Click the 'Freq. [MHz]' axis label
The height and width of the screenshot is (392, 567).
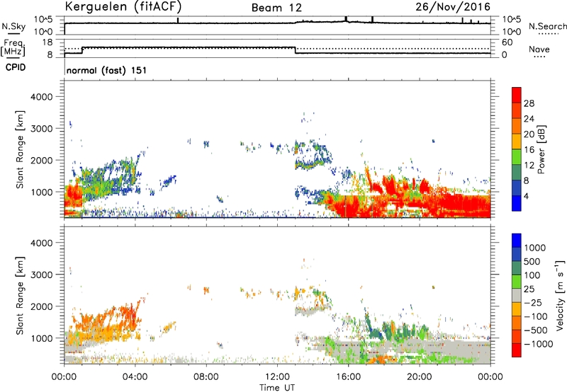click(x=13, y=47)
